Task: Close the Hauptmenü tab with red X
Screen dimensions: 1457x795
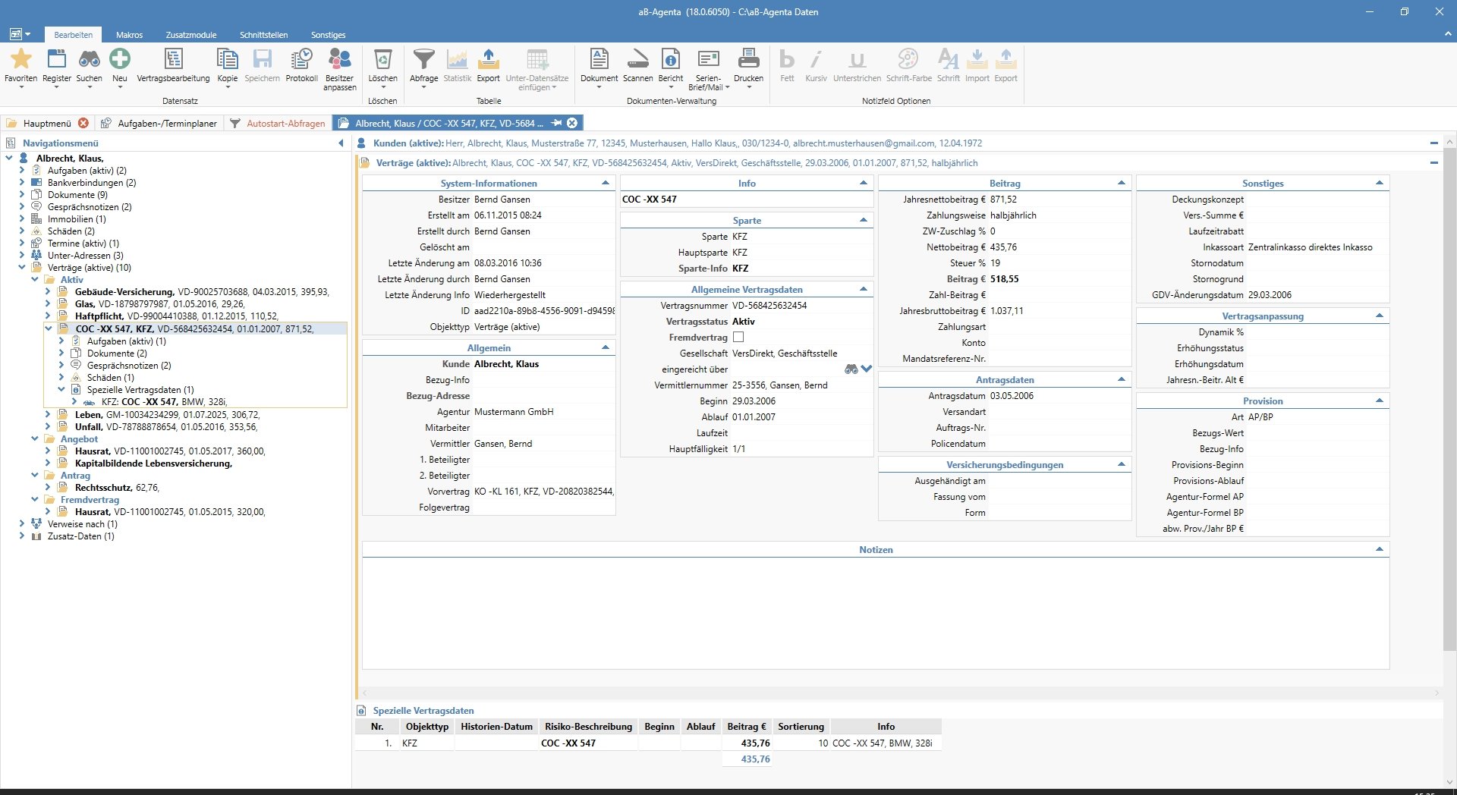Action: [83, 123]
